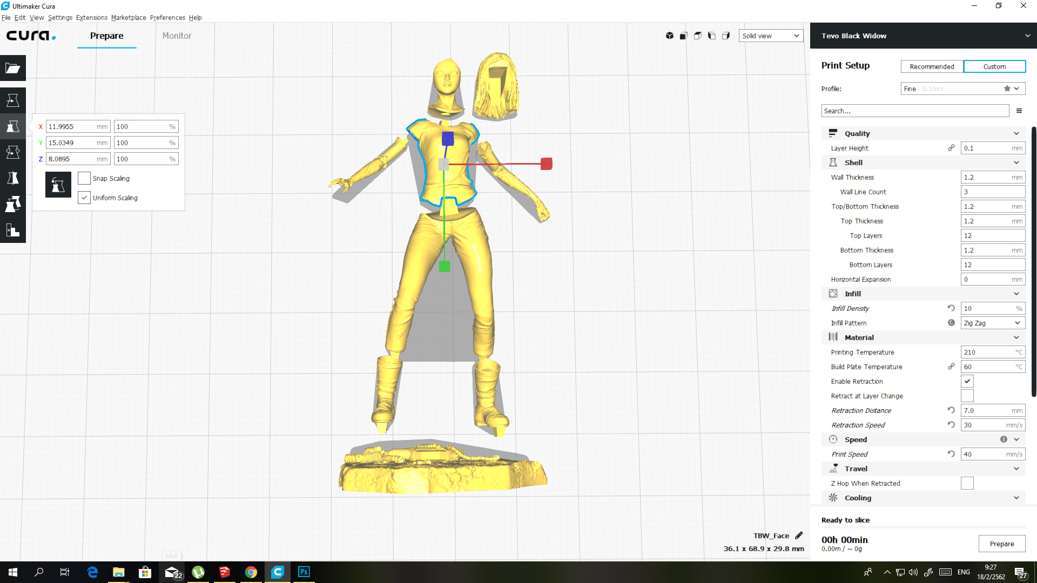Open the Solid view dropdown

tap(771, 36)
